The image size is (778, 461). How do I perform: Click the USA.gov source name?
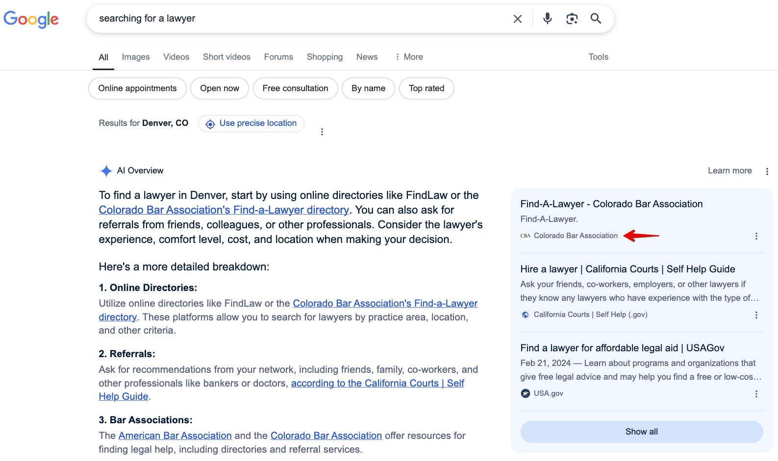tap(549, 393)
